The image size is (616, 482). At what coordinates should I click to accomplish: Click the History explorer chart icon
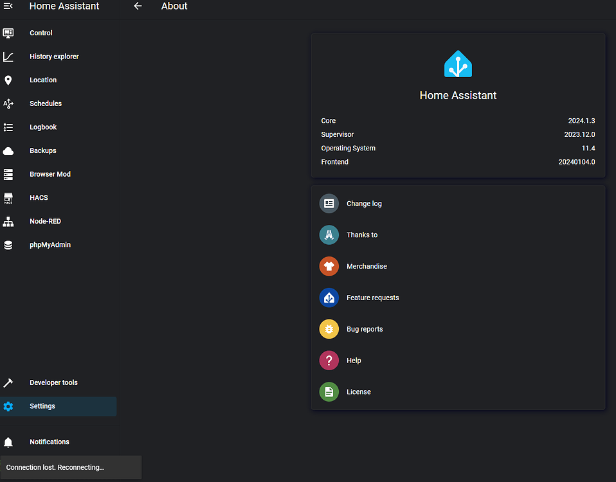(x=8, y=57)
